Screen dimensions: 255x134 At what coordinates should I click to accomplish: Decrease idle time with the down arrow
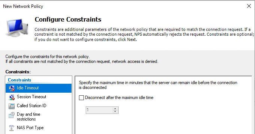click(115, 112)
